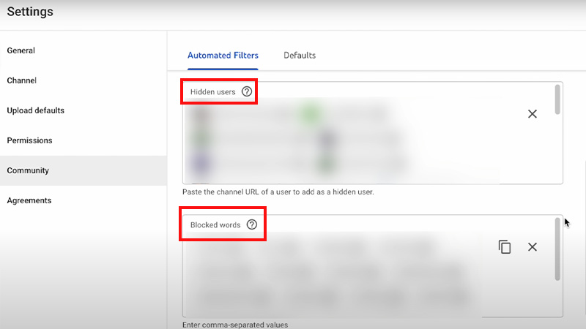Open the Upload defaults section

tap(83, 110)
